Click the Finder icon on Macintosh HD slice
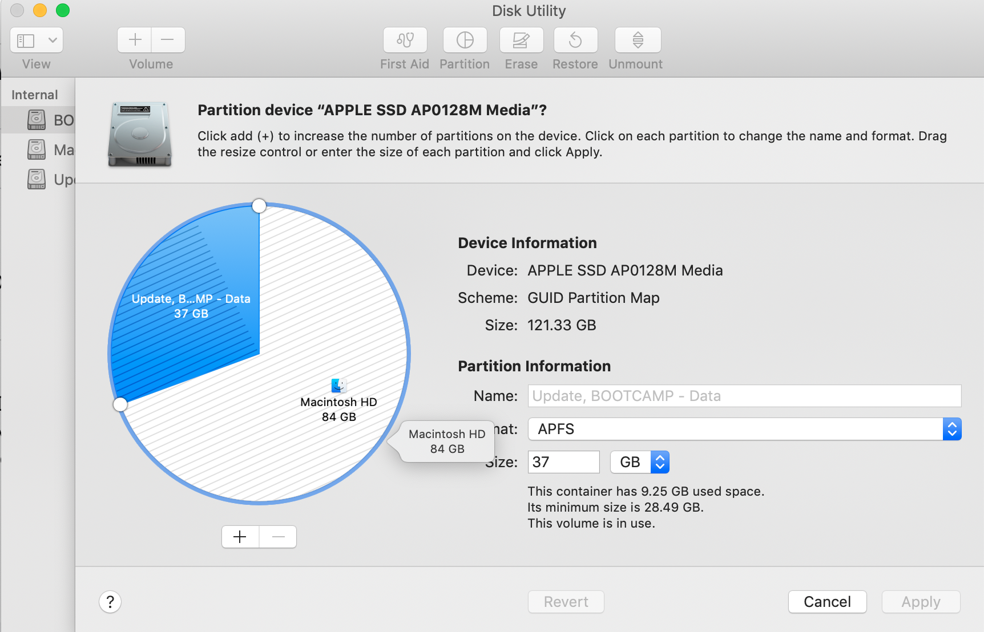This screenshot has width=984, height=632. 339,386
